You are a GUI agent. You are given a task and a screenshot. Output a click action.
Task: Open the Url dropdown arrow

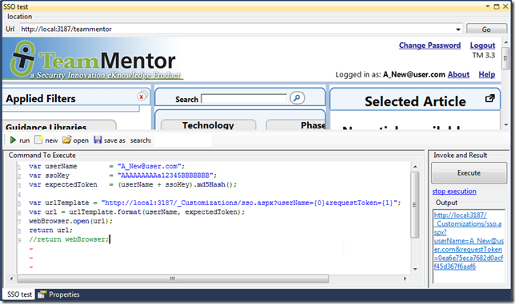(458, 30)
